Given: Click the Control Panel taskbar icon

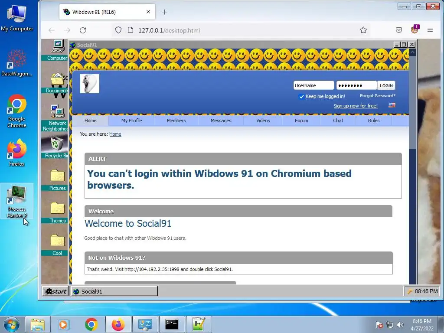Looking at the screenshot, I should (x=145, y=324).
